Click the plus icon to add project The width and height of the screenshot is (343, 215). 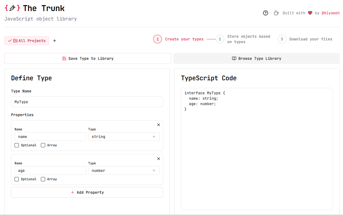coord(55,41)
